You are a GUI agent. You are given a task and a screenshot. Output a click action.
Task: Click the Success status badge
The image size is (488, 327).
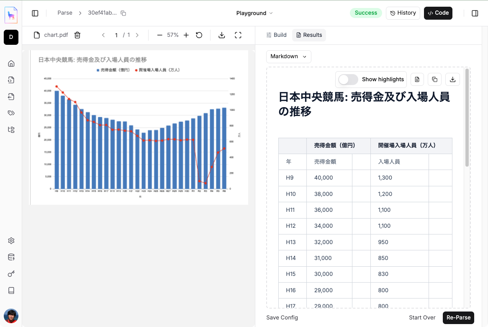tap(366, 13)
